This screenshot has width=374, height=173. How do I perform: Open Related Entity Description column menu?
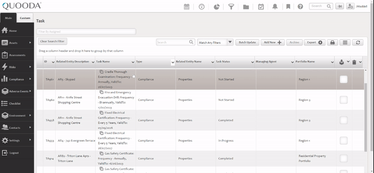coord(93,62)
